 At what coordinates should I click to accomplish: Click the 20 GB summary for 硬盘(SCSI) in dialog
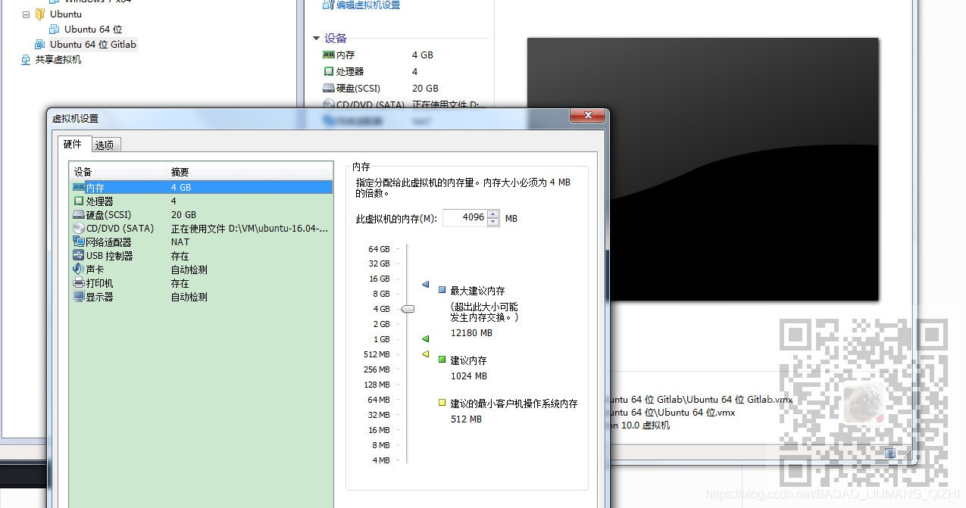(183, 214)
